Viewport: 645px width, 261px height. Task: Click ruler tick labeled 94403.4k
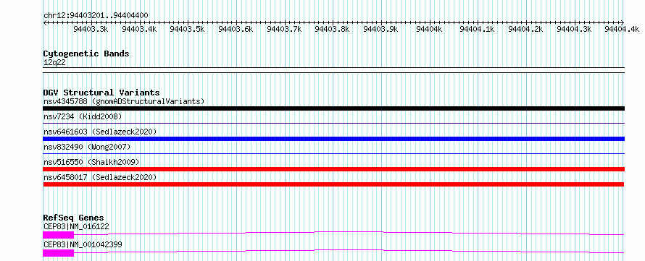pyautogui.click(x=139, y=29)
